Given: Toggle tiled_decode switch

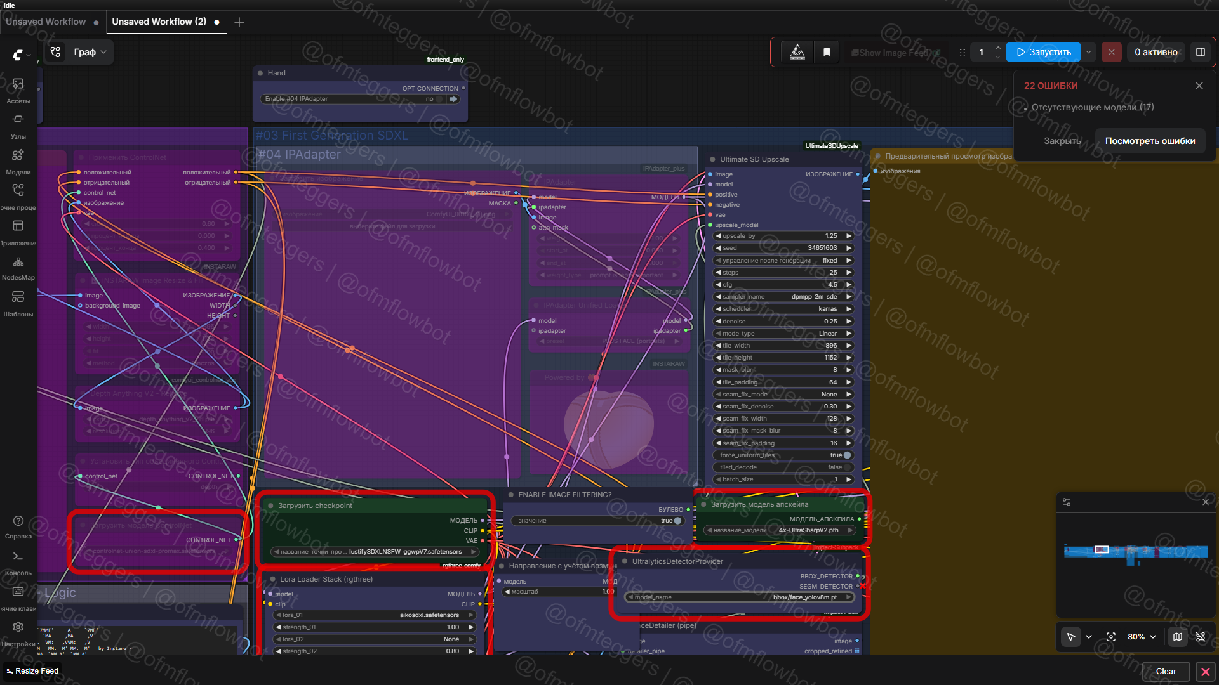Looking at the screenshot, I should click(x=846, y=467).
